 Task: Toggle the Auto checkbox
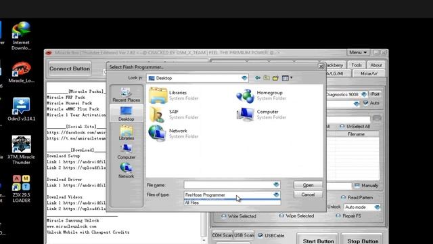(365, 103)
